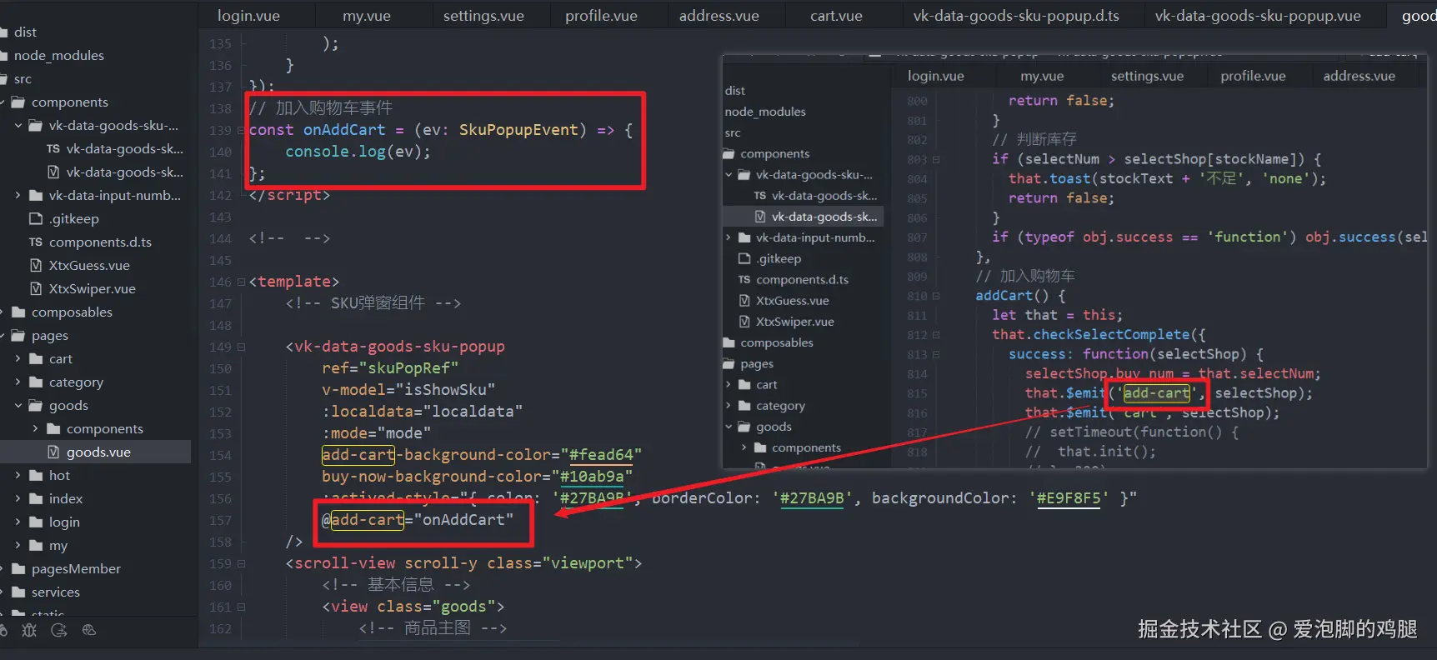Click the TS icon beside components.d.ts in the left tree
1437x660 pixels.
tap(36, 242)
